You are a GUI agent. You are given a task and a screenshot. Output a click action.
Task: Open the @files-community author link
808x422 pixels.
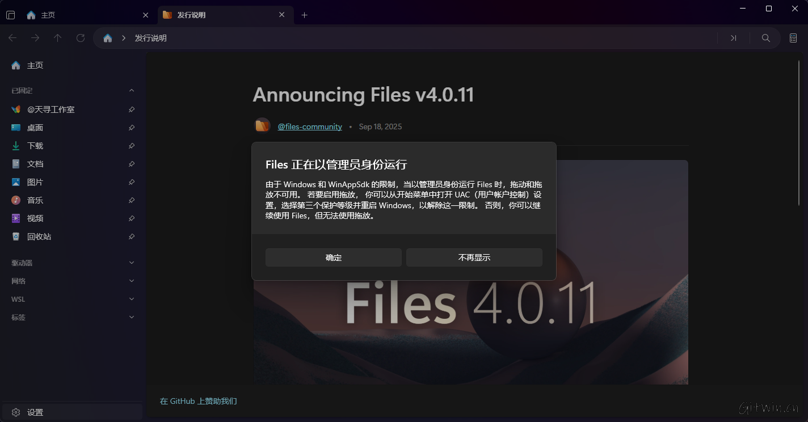(310, 126)
